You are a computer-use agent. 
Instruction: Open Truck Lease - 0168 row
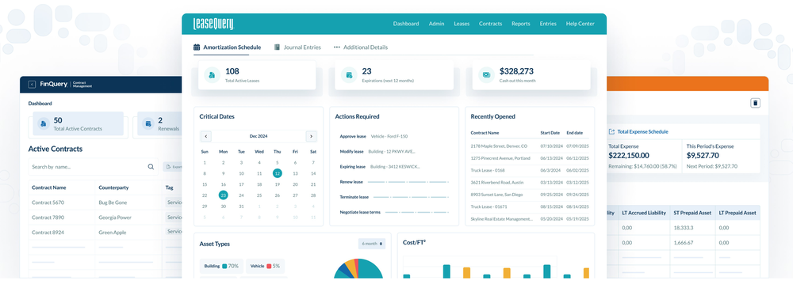(530, 170)
